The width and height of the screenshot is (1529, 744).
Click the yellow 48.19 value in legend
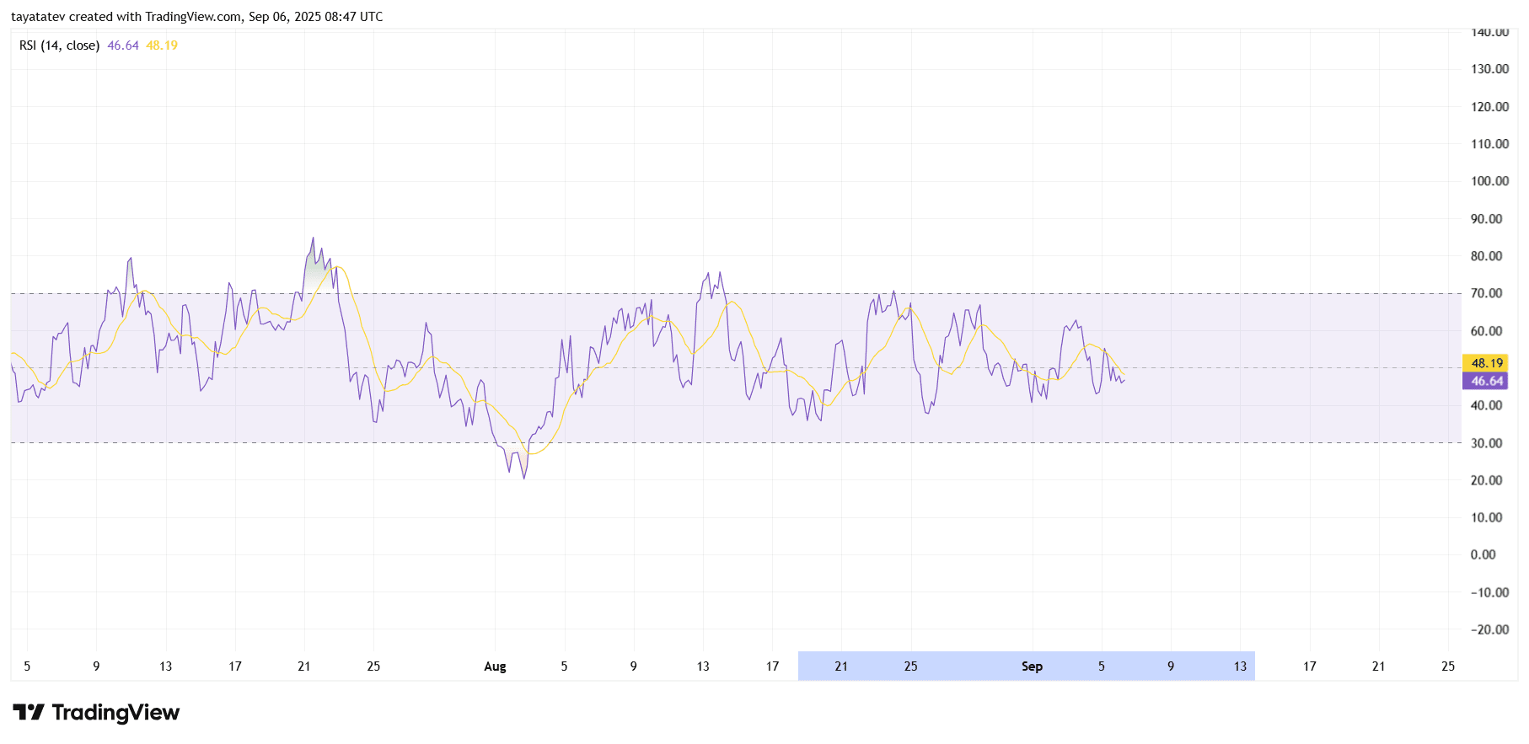point(162,45)
